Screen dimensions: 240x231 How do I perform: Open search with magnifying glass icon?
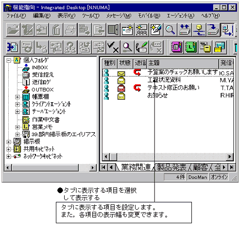pyautogui.click(x=170, y=30)
